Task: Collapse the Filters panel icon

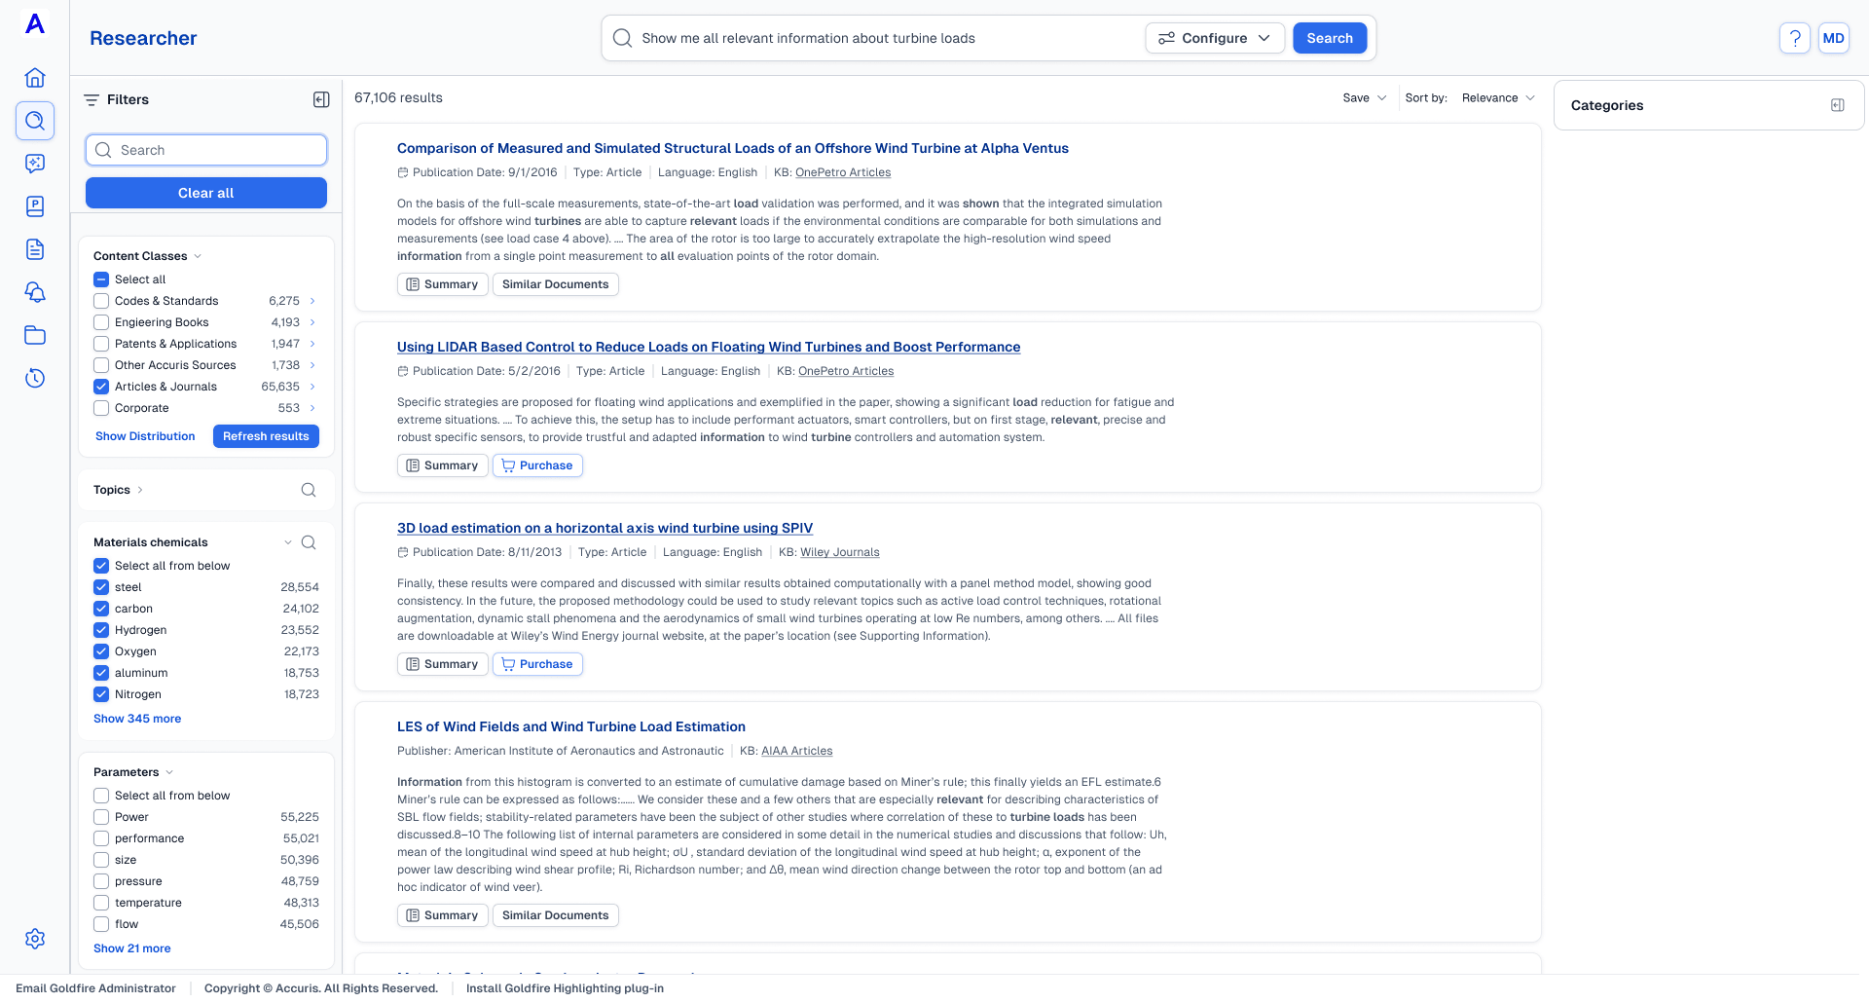Action: pos(321,99)
